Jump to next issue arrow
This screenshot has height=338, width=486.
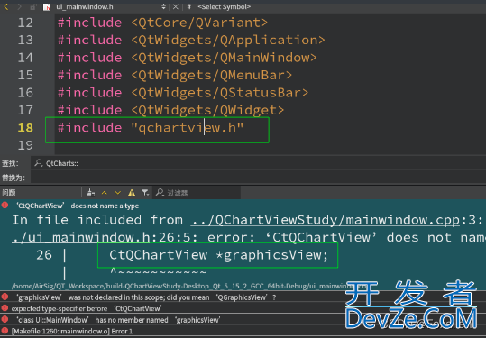click(x=118, y=193)
